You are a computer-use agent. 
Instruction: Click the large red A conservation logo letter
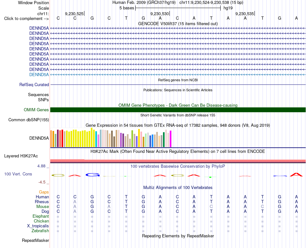[x=296, y=174]
